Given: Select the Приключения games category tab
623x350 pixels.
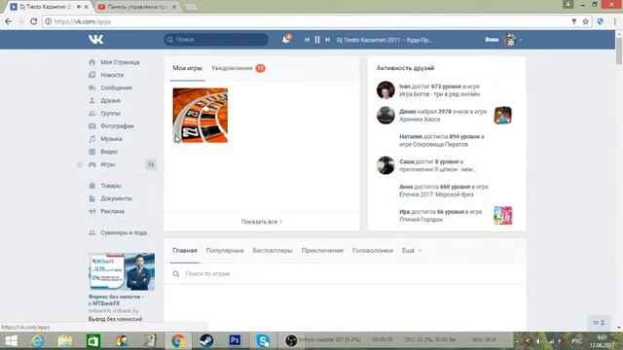Looking at the screenshot, I should coord(322,251).
